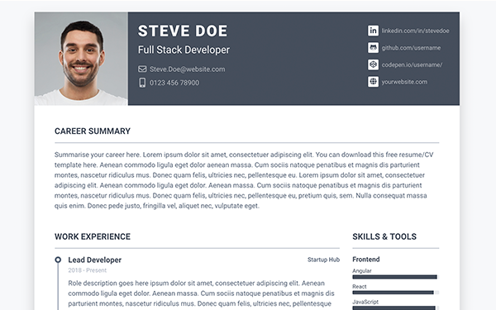Click the JavaScript skill progress bar
The image size is (496, 310).
tap(395, 308)
